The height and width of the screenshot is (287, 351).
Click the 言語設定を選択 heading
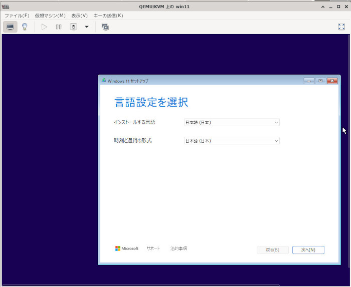click(151, 102)
